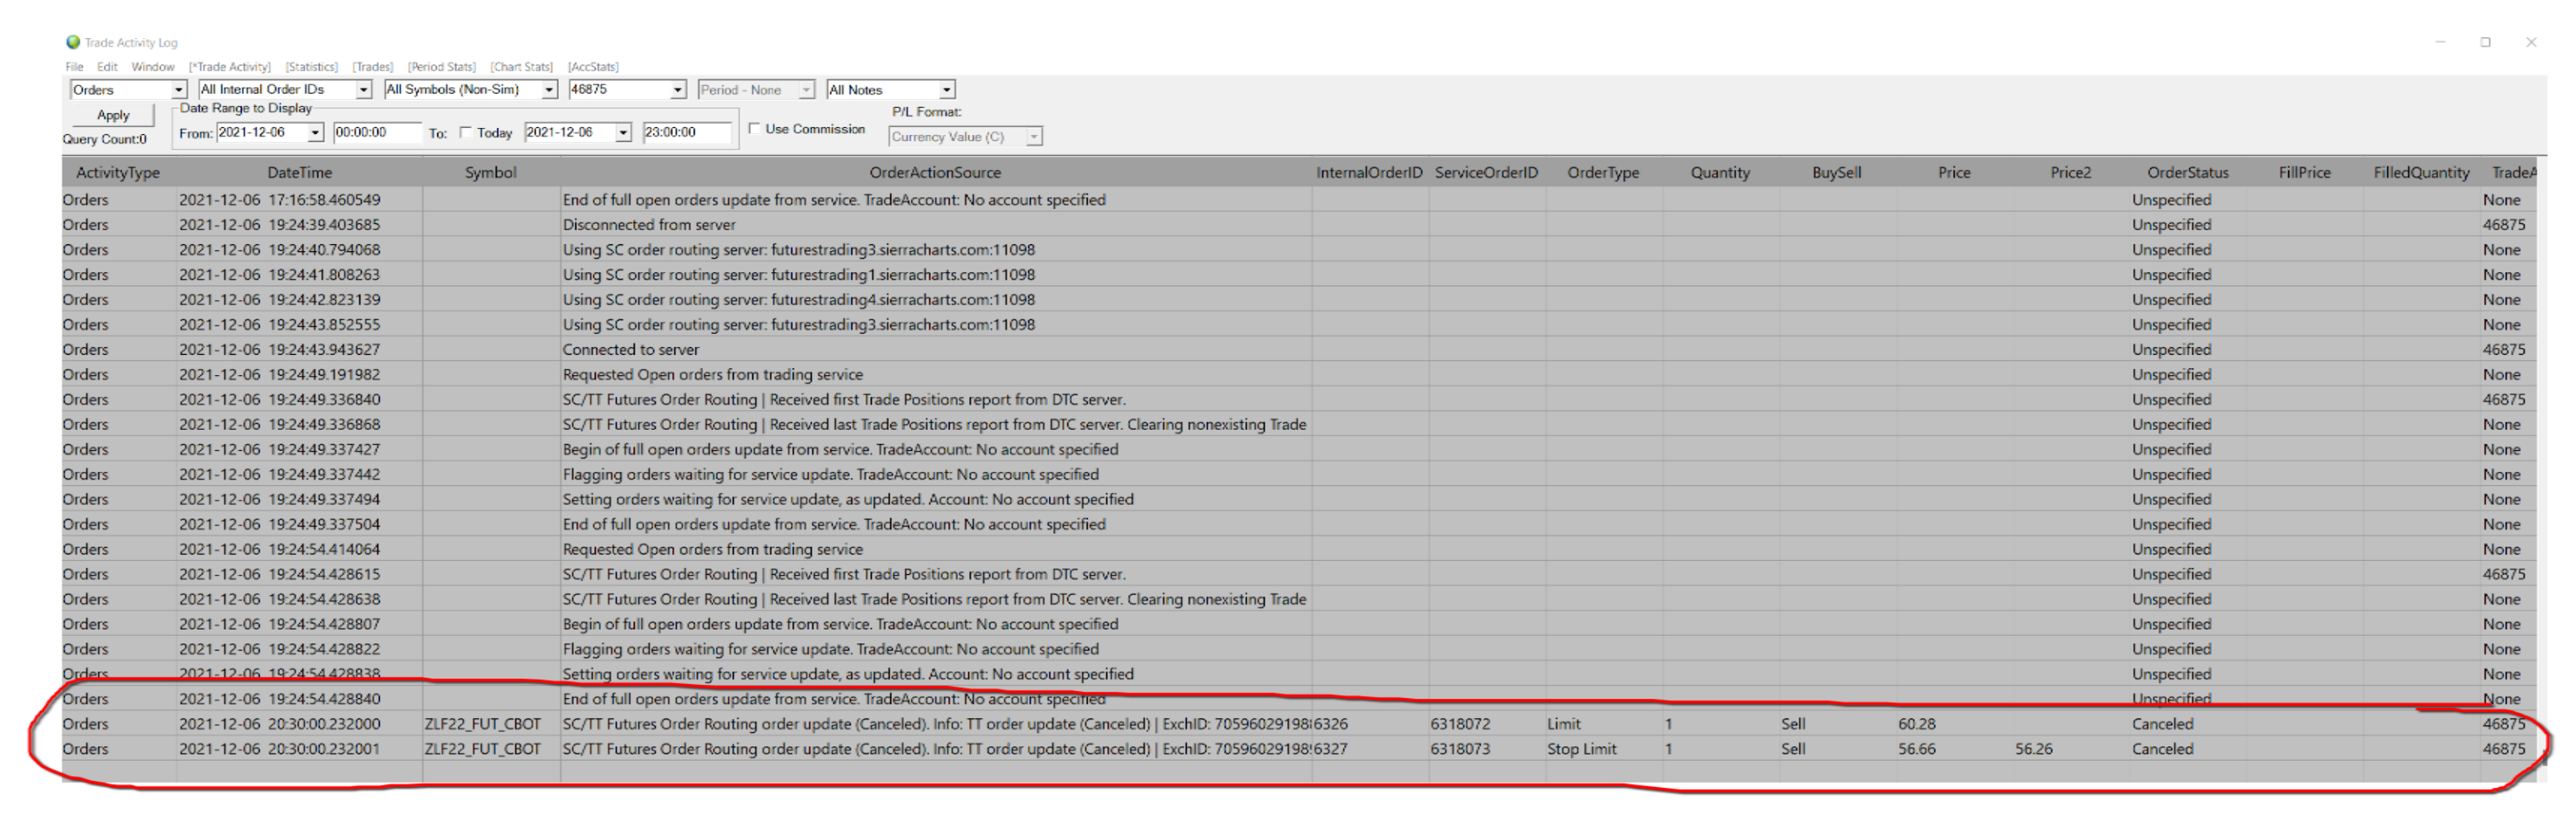Screen dimensions: 2576x819
Task: Expand the Orders activity type dropdown
Action: point(179,90)
